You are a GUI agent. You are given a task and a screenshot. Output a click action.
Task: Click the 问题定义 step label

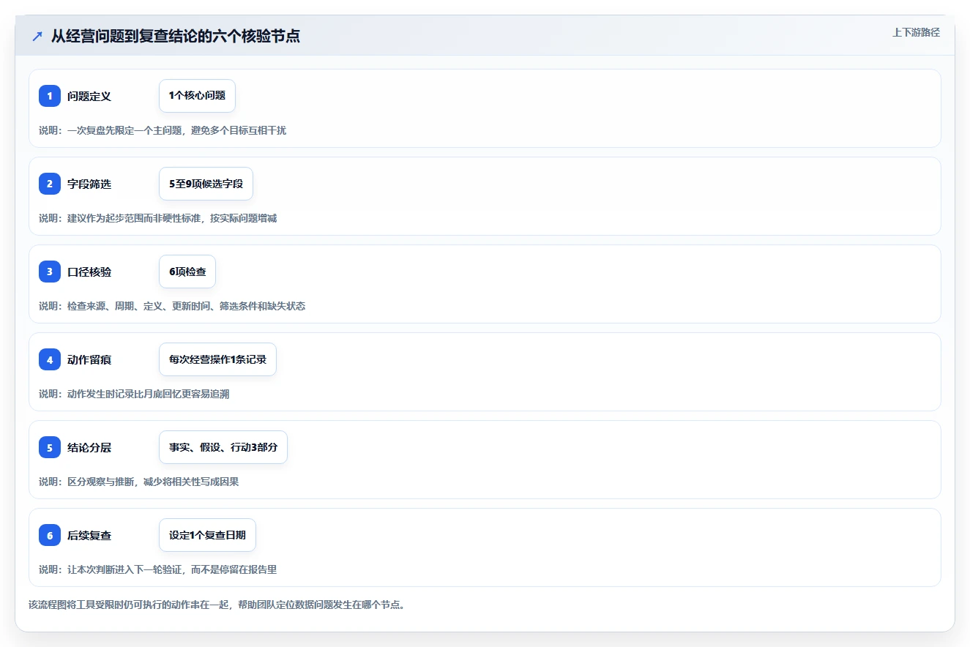[89, 96]
